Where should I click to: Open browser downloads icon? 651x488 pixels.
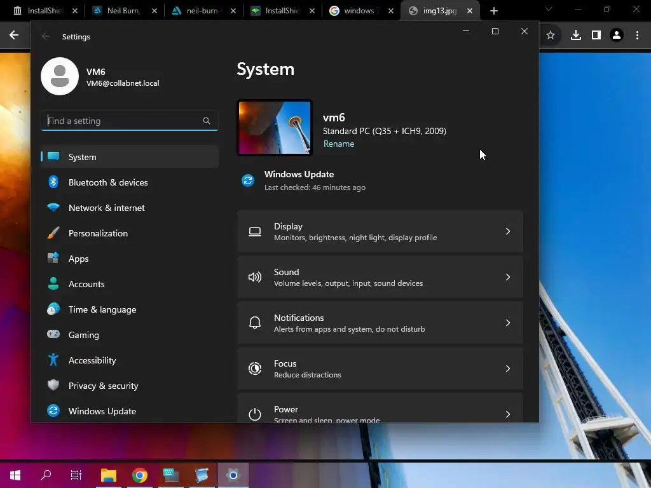[576, 36]
